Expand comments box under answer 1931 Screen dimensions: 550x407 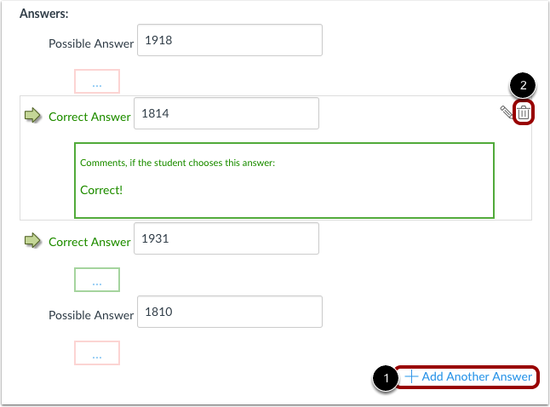(x=97, y=279)
